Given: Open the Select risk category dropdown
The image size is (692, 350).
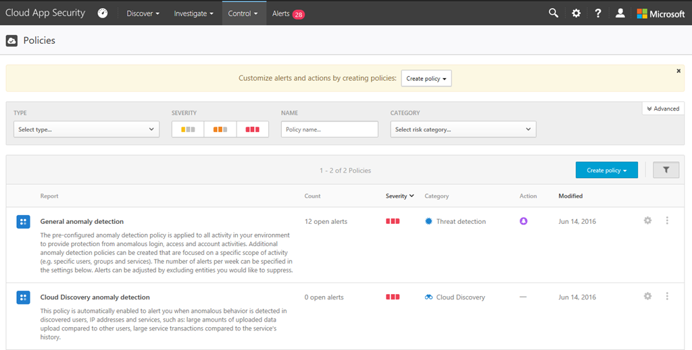Looking at the screenshot, I should (x=463, y=129).
